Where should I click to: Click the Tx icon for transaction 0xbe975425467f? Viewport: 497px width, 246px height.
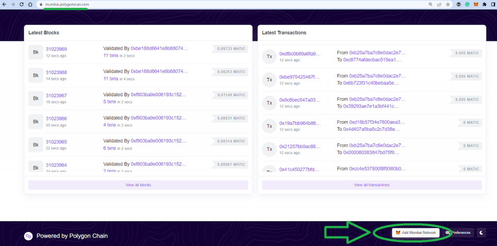(269, 80)
